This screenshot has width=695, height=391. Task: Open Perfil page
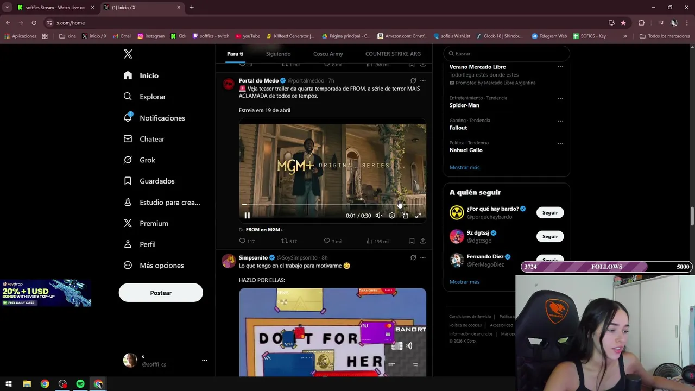pos(140,244)
